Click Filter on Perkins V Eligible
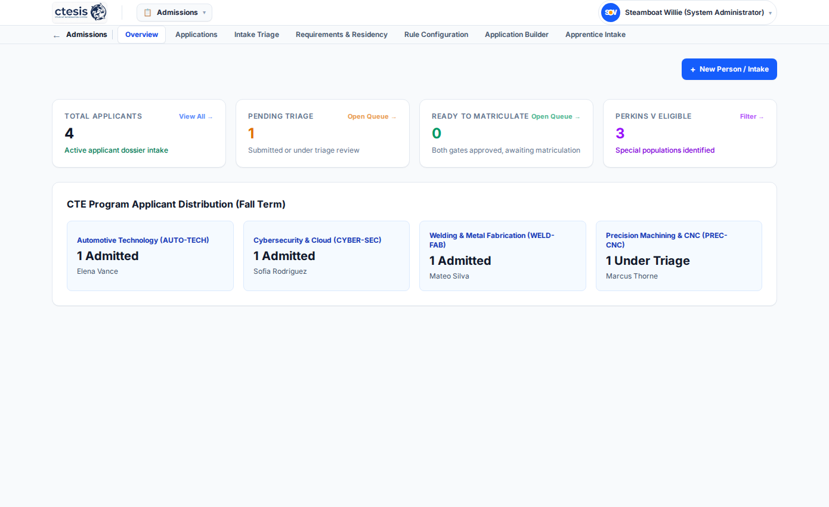Screen dimensions: 829x507 [x=752, y=117]
